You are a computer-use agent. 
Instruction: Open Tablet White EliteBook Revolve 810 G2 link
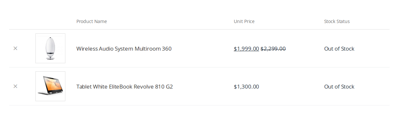coord(125,87)
